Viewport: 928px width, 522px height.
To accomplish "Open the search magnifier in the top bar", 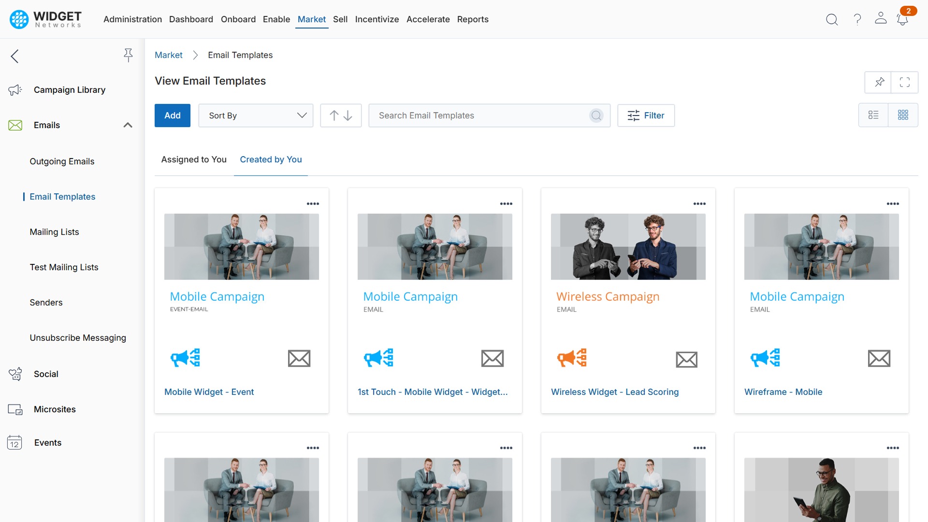I will [832, 19].
